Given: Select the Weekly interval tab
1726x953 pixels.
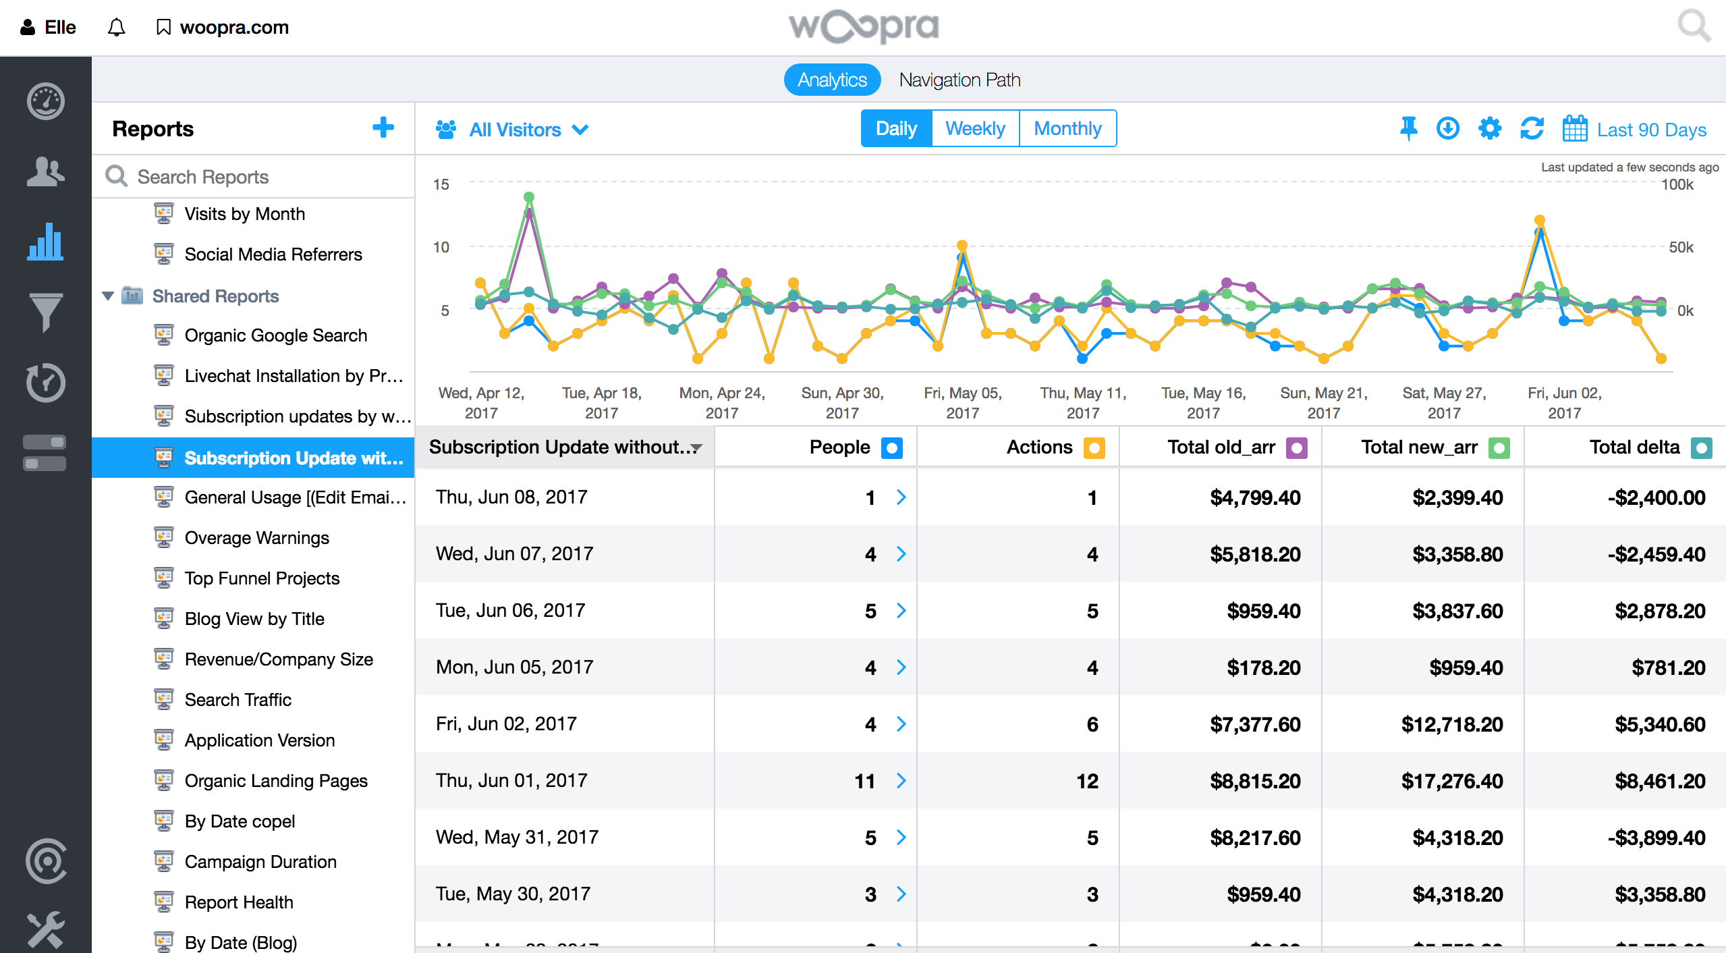Looking at the screenshot, I should (974, 128).
